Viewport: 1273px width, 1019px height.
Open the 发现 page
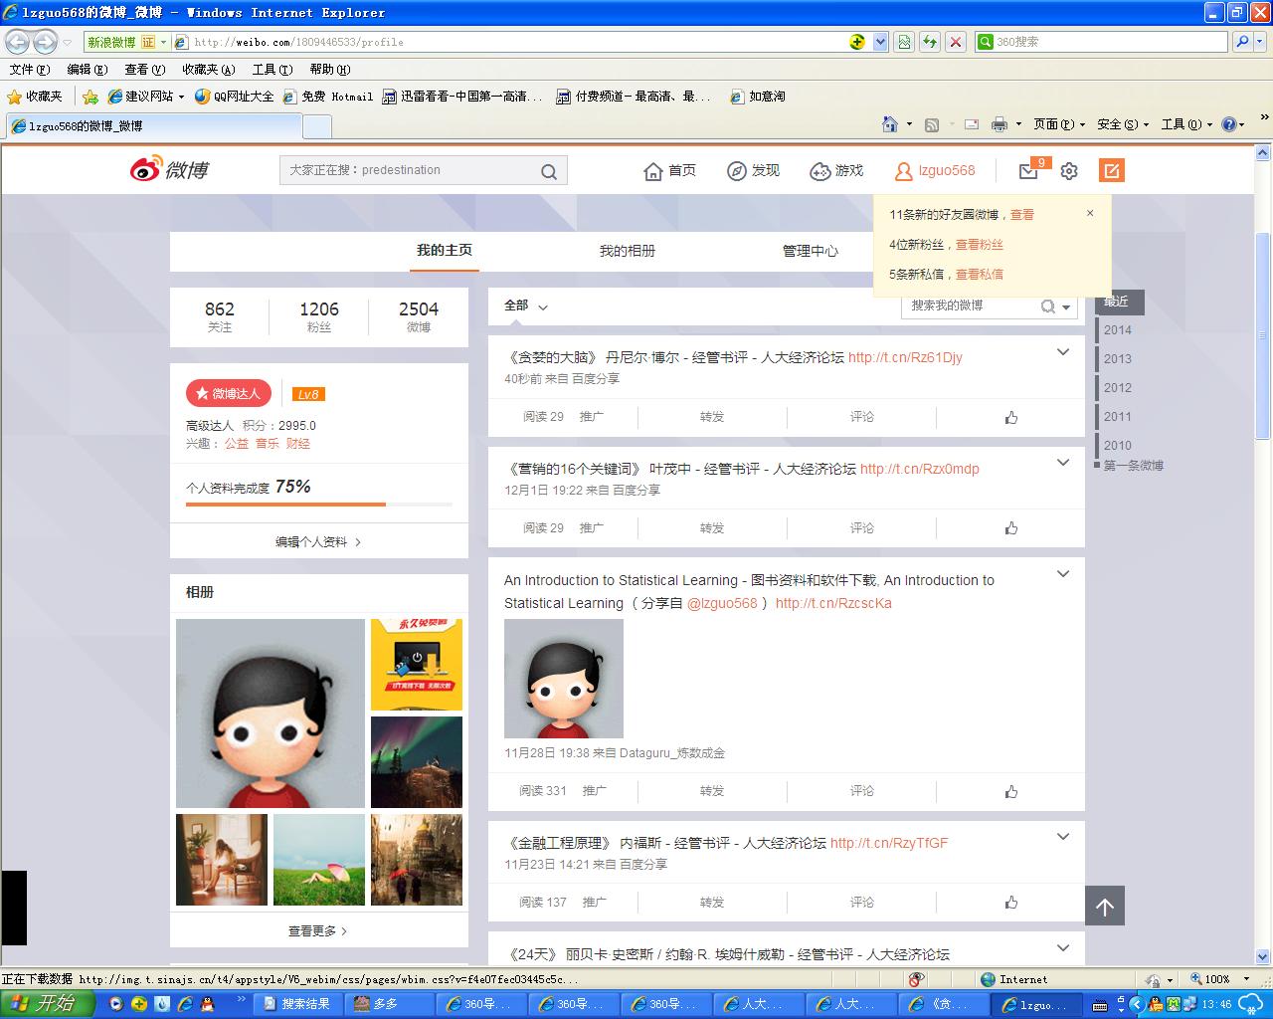coord(753,171)
